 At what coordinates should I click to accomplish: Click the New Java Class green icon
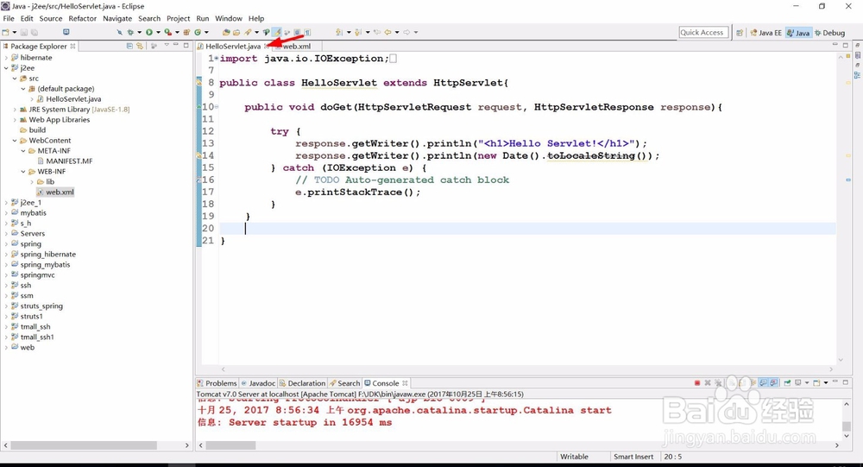point(198,32)
